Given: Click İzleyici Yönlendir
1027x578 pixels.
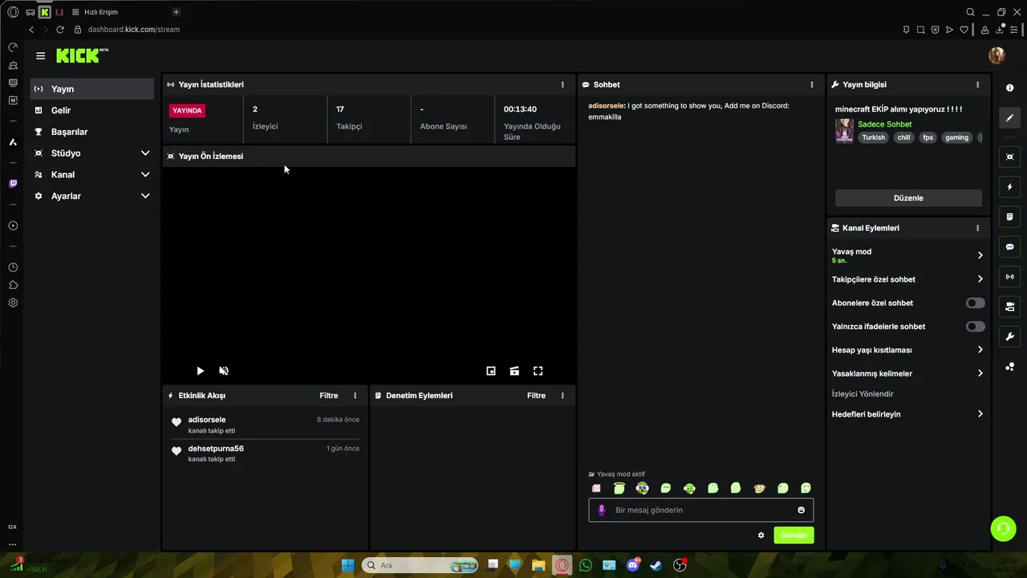Looking at the screenshot, I should 863,394.
